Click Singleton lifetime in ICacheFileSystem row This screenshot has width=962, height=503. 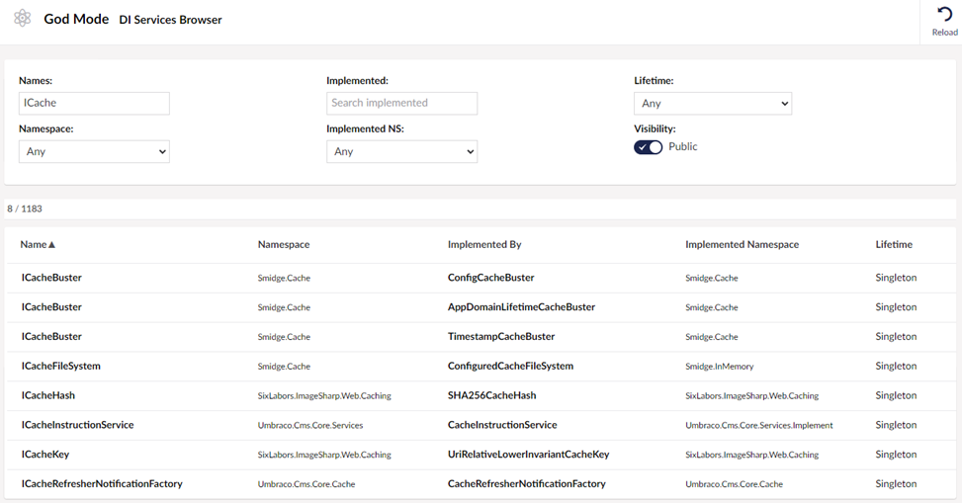[896, 367]
